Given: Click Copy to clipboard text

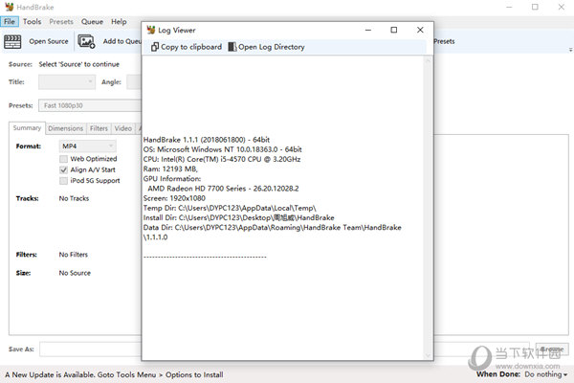Looking at the screenshot, I should click(191, 47).
